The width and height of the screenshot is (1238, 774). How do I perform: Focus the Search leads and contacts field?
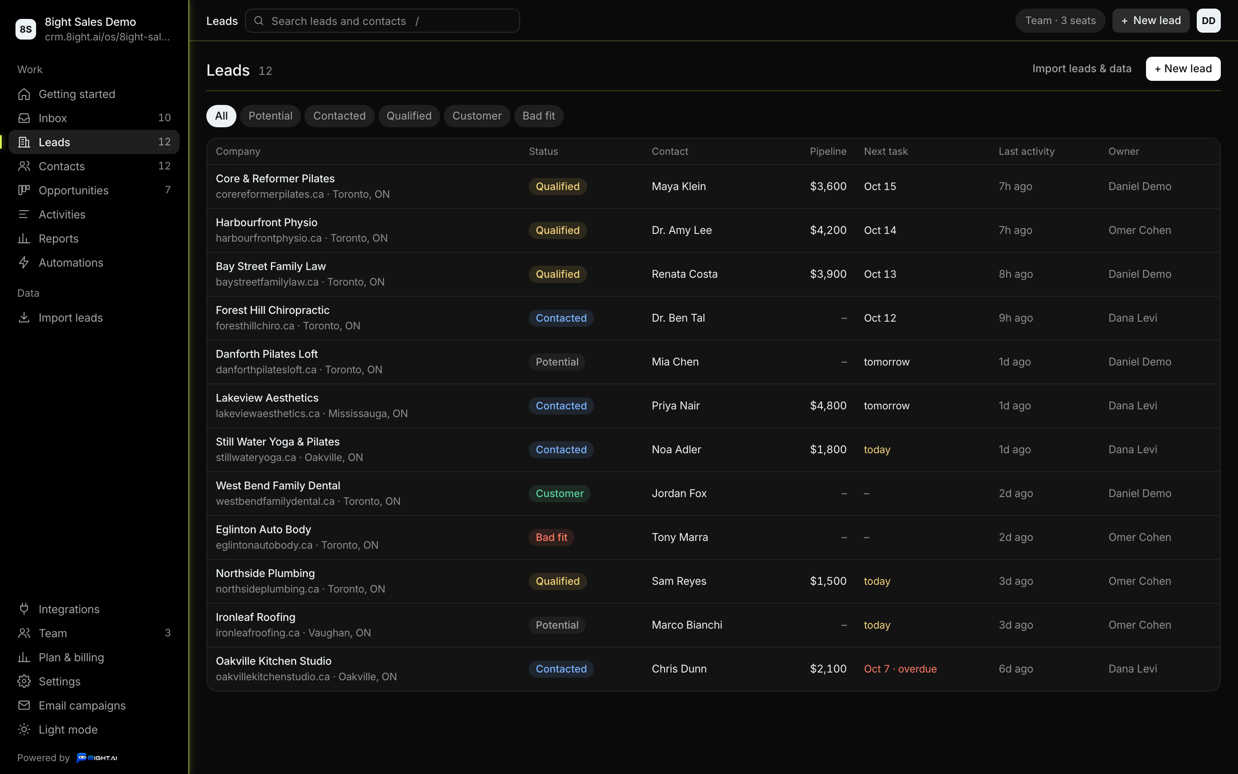(x=382, y=21)
